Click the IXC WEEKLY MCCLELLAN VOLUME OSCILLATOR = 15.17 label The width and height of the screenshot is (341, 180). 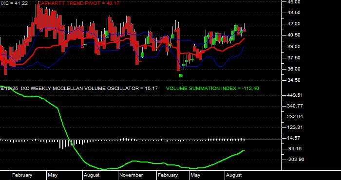89,89
